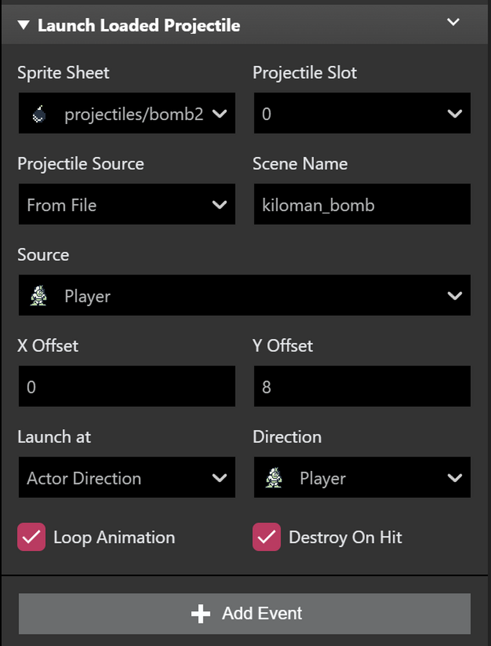491x646 pixels.
Task: Click the plus icon on Add Event
Action: click(x=201, y=613)
